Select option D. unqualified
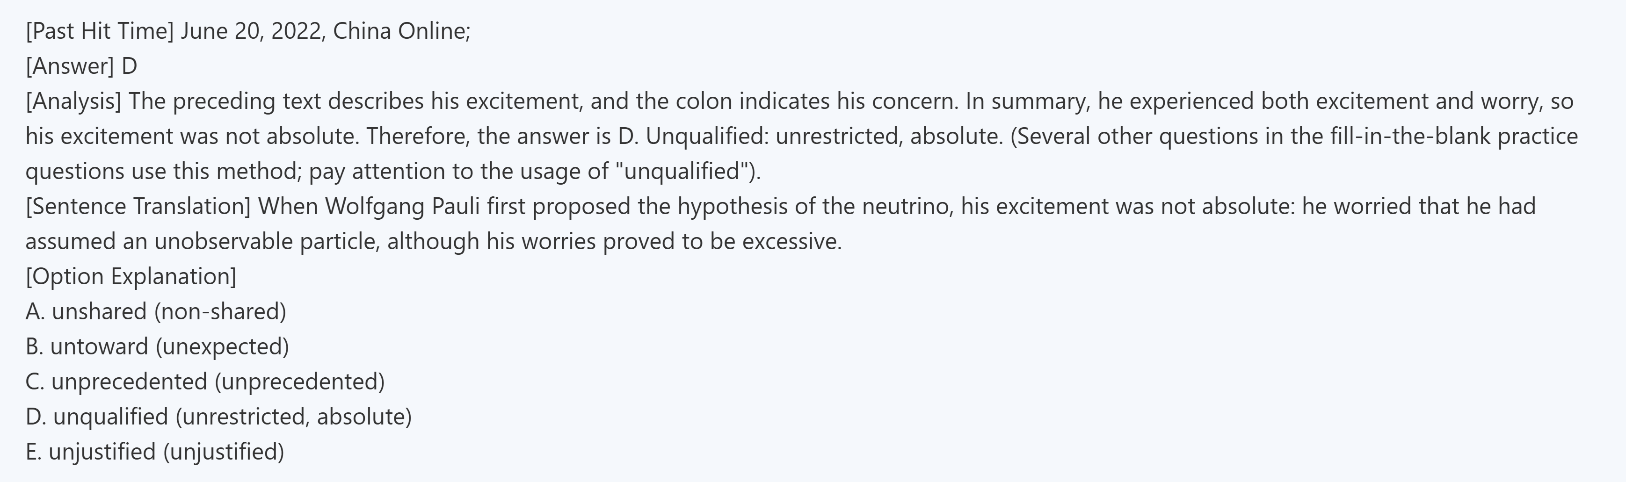This screenshot has height=482, width=1626. point(110,417)
